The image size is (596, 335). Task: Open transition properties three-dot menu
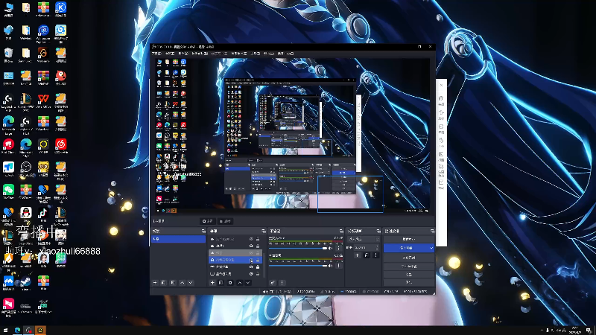tap(376, 255)
